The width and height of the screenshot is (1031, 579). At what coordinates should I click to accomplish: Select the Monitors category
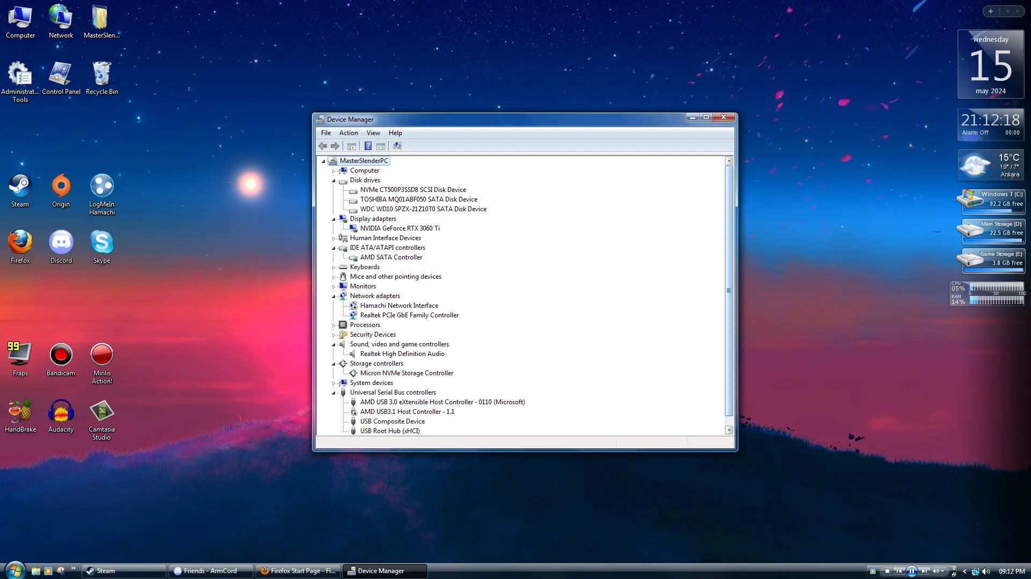(362, 286)
